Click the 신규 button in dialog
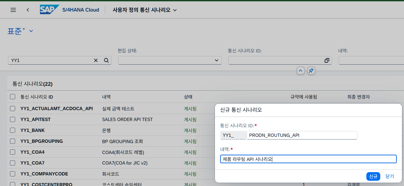This screenshot has height=186, width=404. (x=373, y=176)
